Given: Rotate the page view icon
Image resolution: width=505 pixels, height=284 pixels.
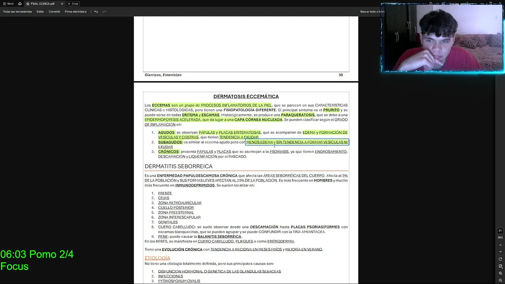Looking at the screenshot, I should 500,259.
